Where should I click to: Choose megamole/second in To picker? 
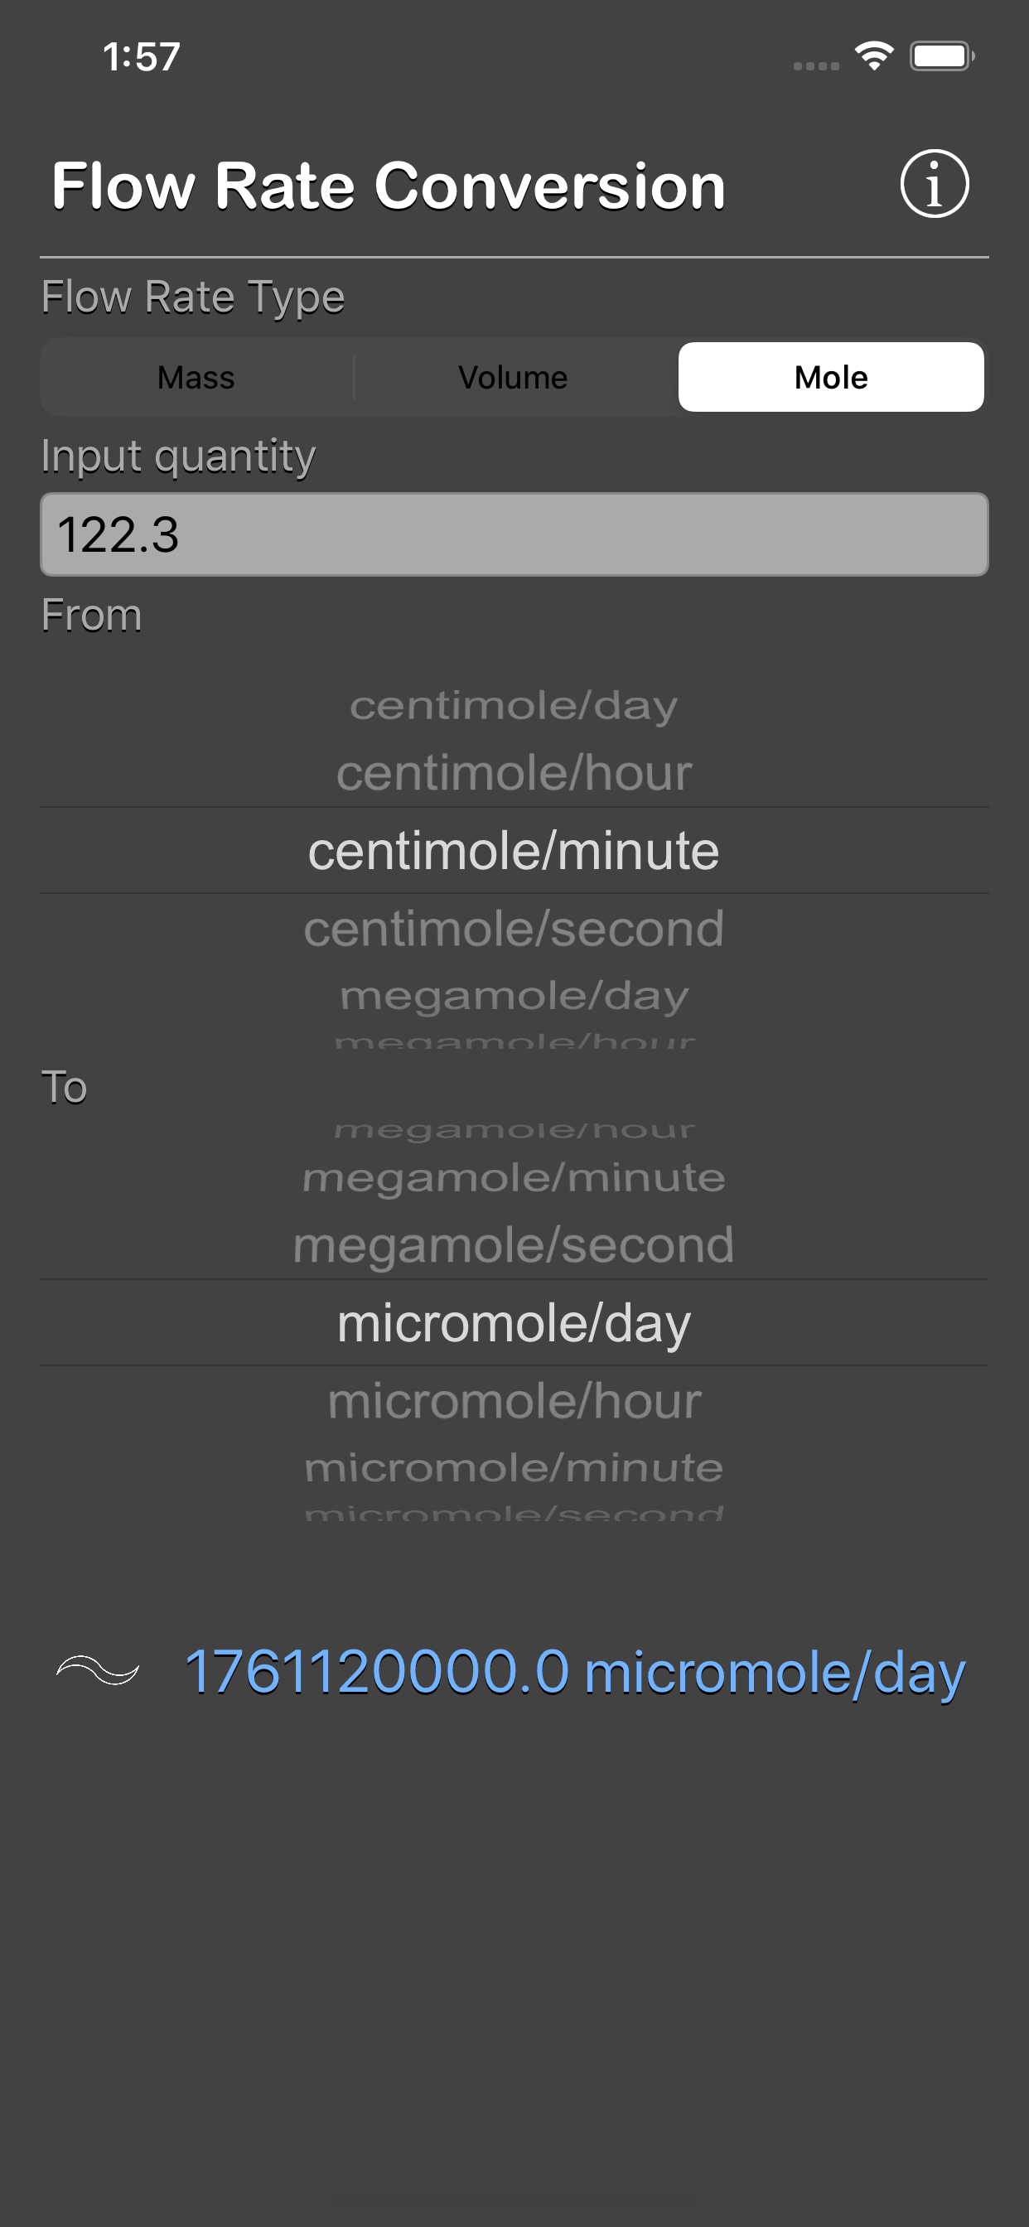click(514, 1245)
